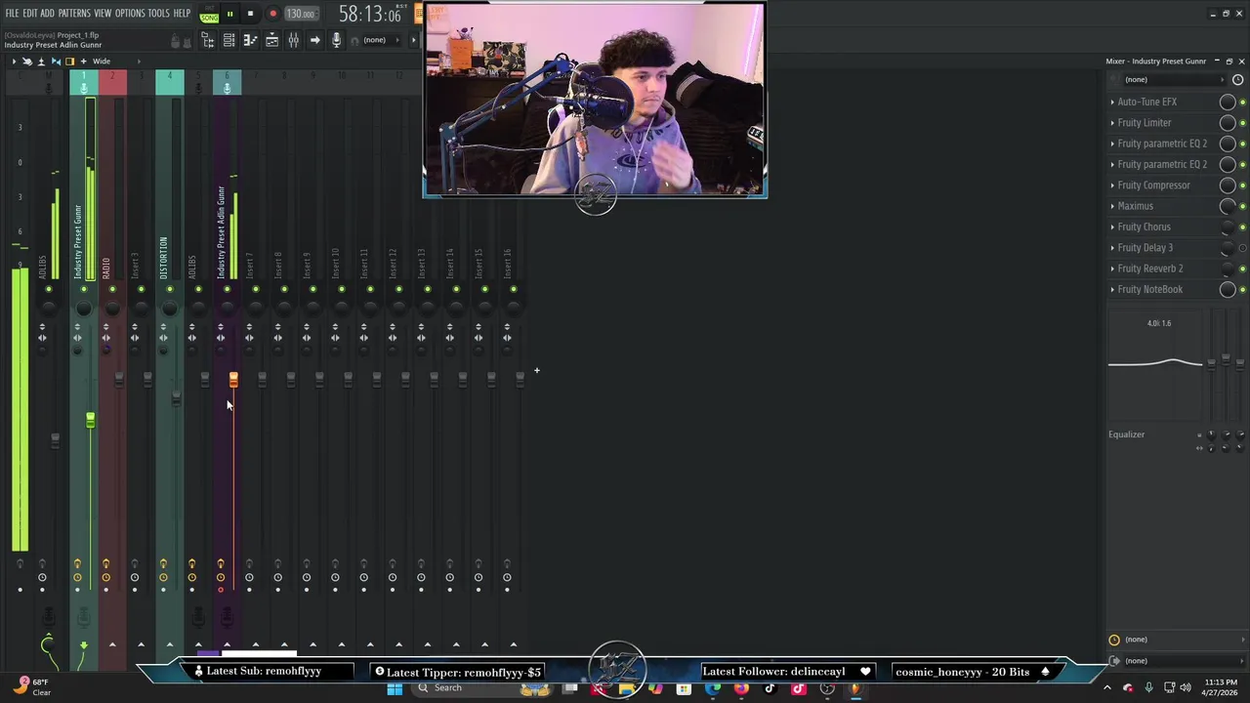
Task: Toggle Fruity Reeverb 2 enable LED
Action: [x=1242, y=269]
